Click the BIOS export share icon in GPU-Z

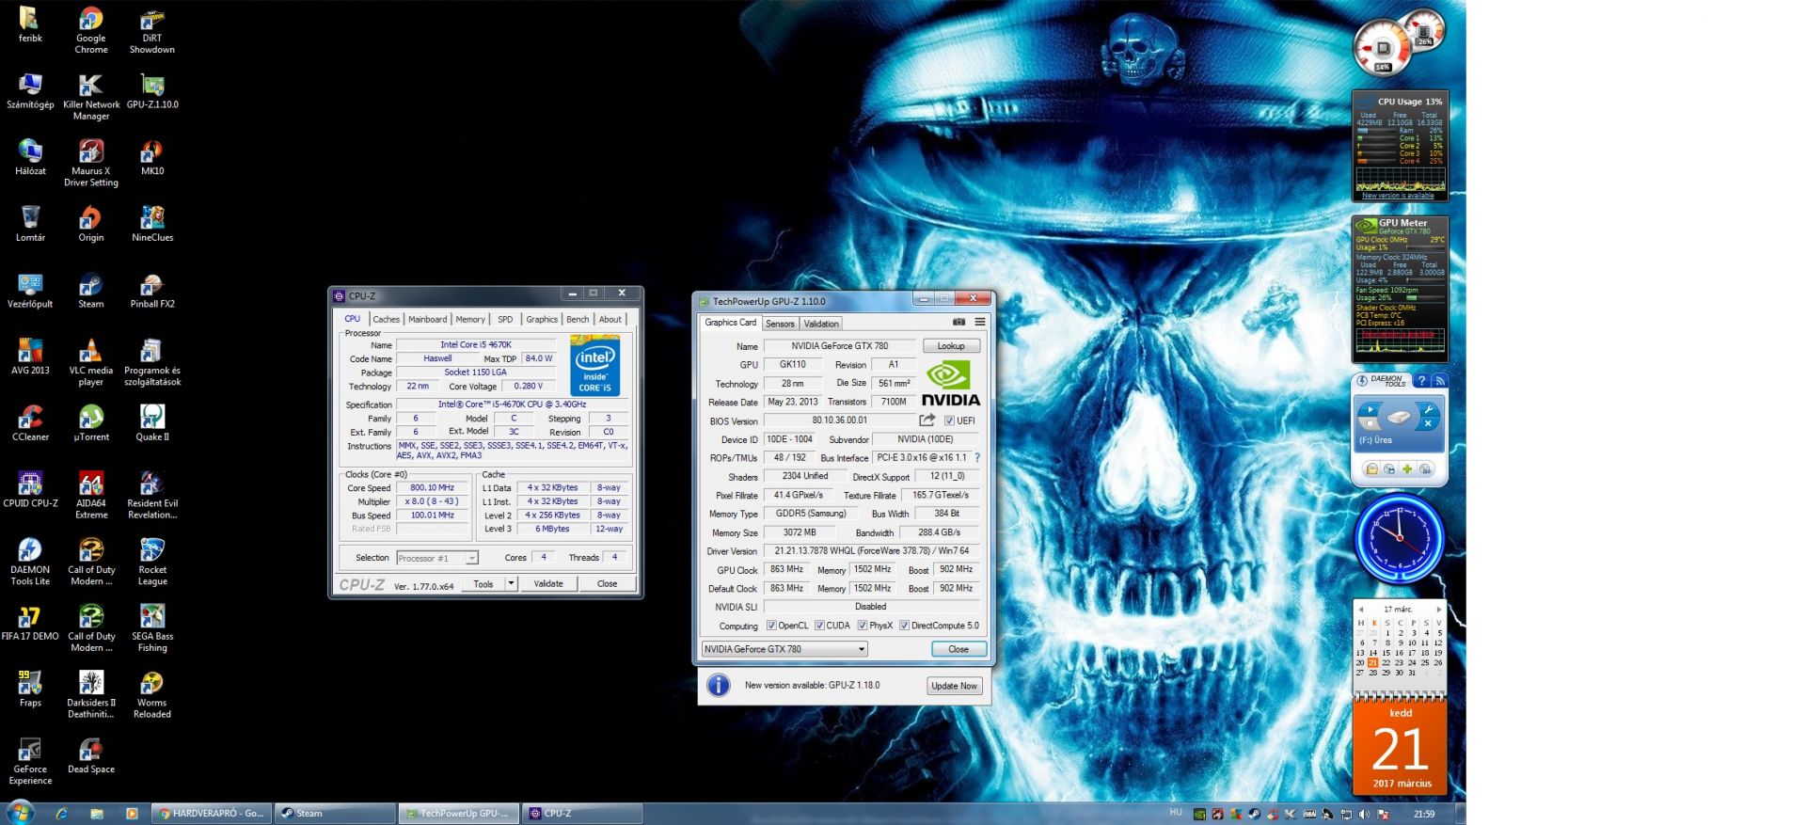[x=927, y=420]
